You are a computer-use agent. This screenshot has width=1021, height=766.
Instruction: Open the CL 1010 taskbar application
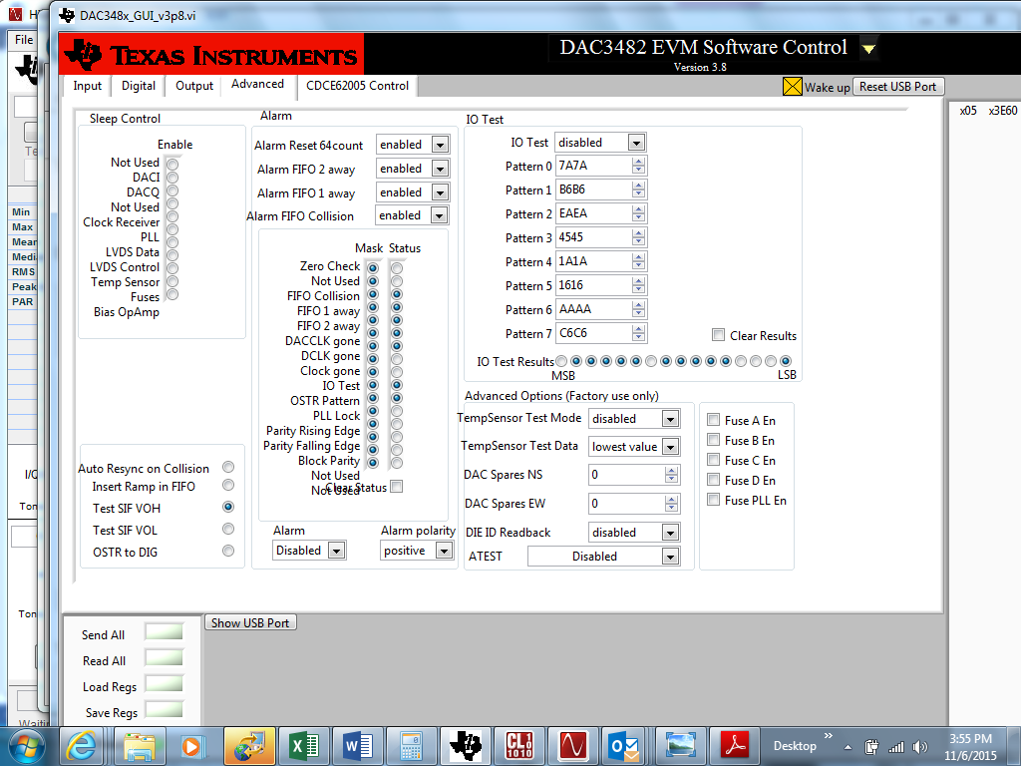coord(518,746)
